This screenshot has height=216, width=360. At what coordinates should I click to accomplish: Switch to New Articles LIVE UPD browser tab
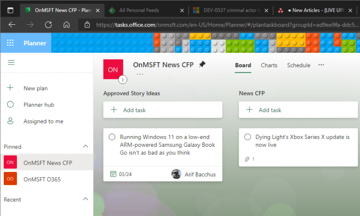point(316,10)
